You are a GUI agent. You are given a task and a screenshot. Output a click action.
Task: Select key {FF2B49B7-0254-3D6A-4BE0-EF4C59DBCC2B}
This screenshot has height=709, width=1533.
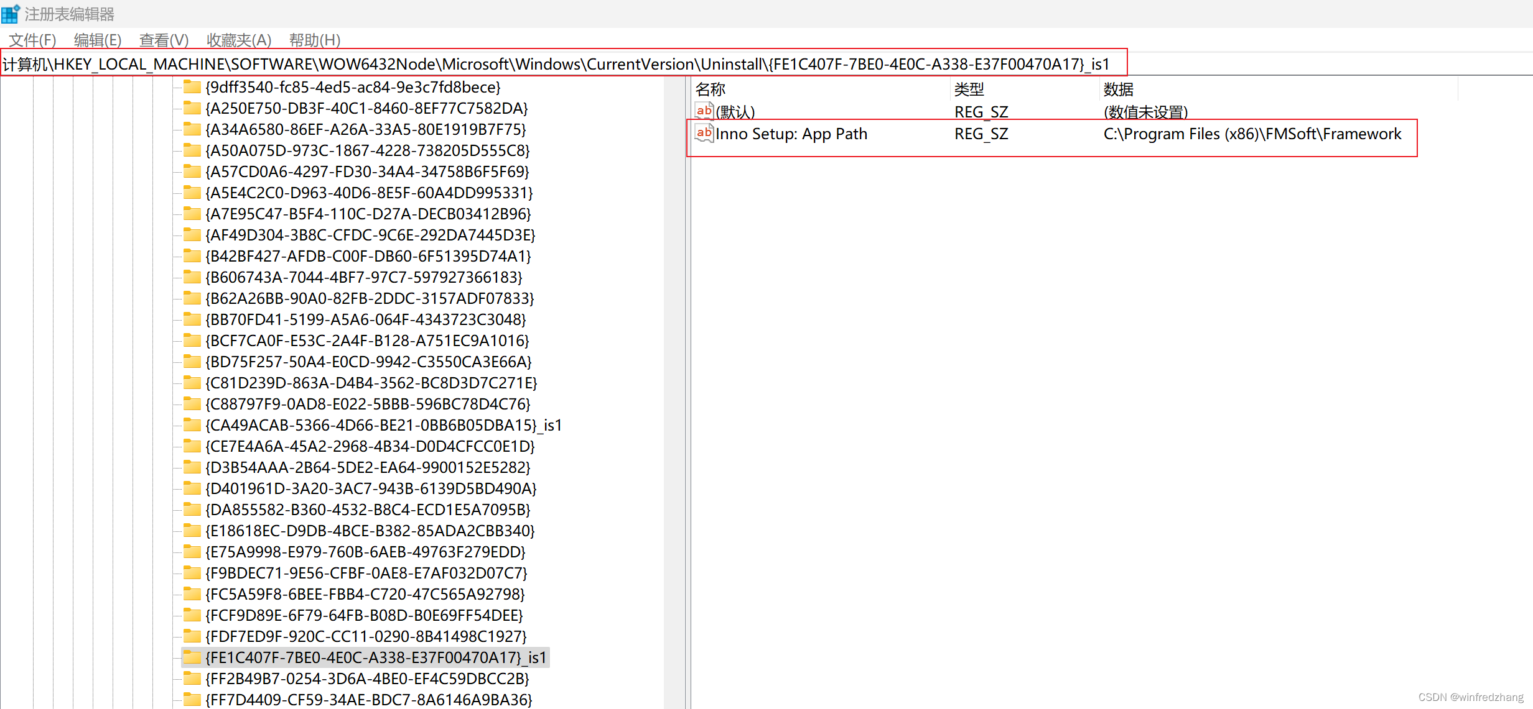(x=367, y=679)
